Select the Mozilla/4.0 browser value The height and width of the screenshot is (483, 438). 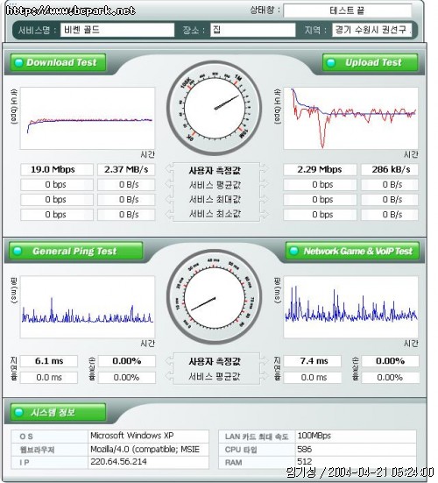coord(145,450)
